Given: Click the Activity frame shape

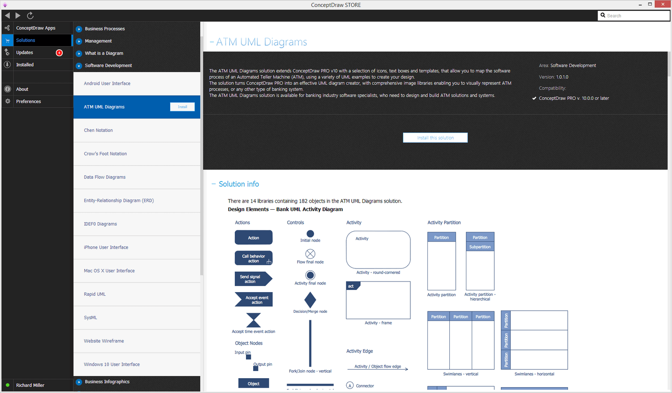Looking at the screenshot, I should 378,300.
